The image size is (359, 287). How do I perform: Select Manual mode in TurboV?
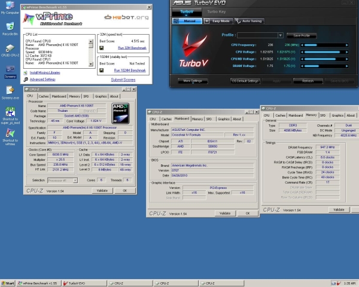click(187, 21)
